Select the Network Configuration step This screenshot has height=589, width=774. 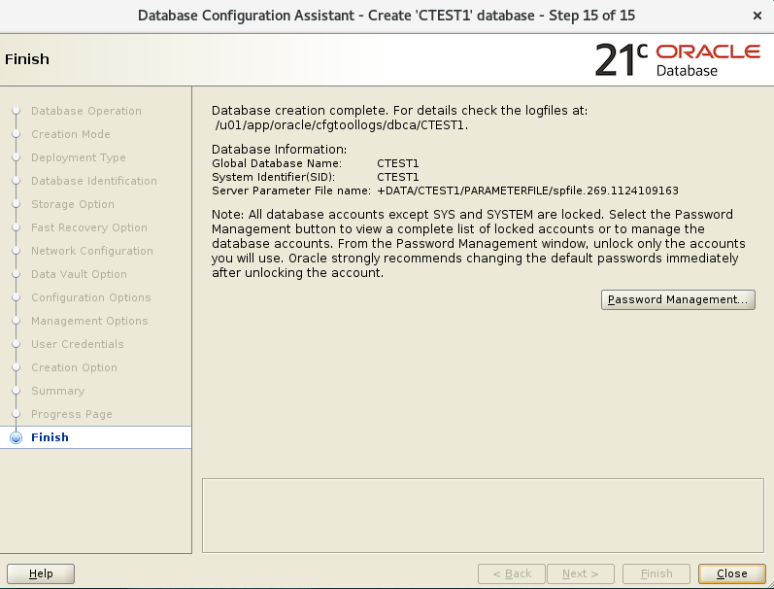92,251
